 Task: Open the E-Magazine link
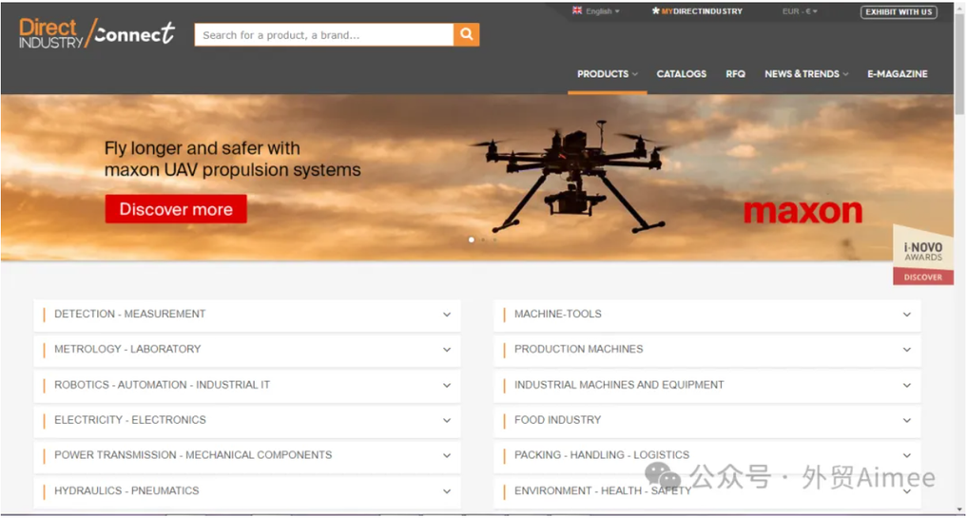click(897, 74)
